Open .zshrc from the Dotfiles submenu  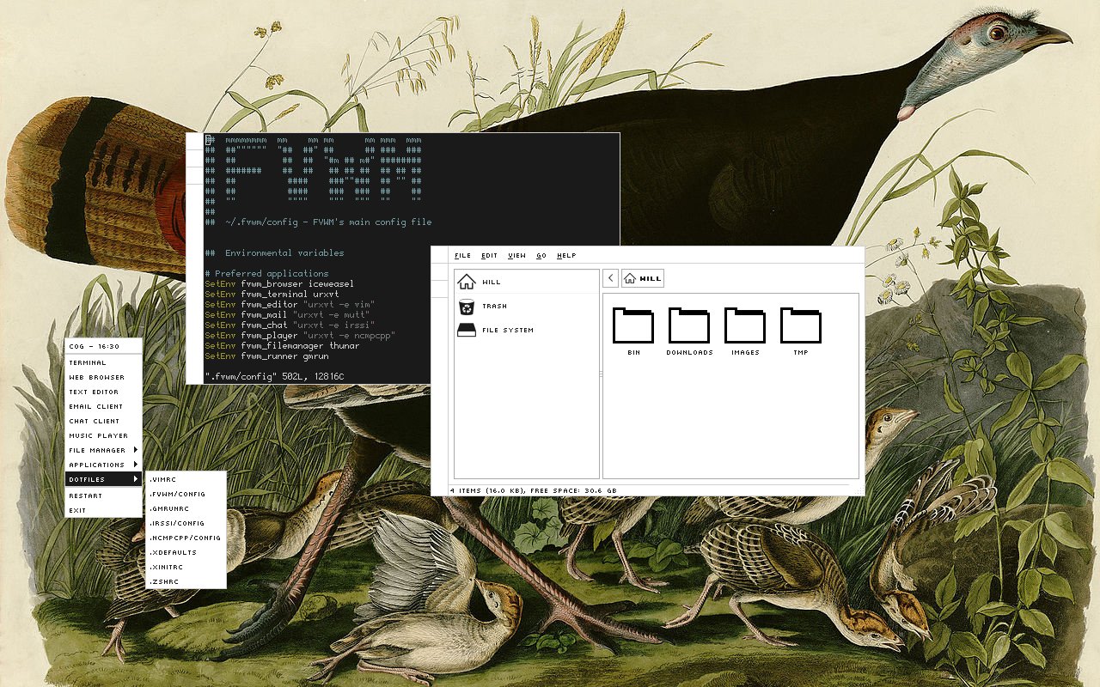pos(186,581)
